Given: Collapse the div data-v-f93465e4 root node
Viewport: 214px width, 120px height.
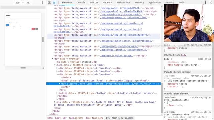Looking at the screenshot, I should pyautogui.click(x=52, y=59).
